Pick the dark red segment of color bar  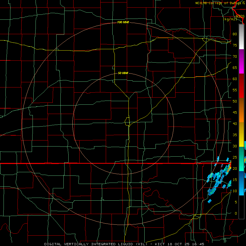pos(241,86)
